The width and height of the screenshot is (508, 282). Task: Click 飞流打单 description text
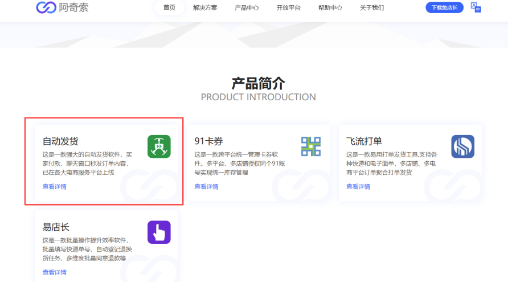click(392, 164)
